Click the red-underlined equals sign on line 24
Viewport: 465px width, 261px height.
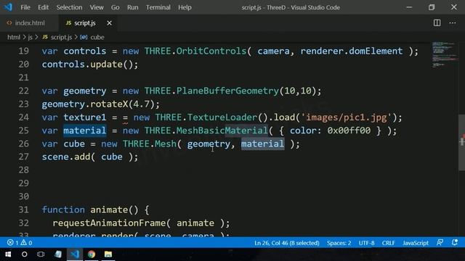pos(126,117)
